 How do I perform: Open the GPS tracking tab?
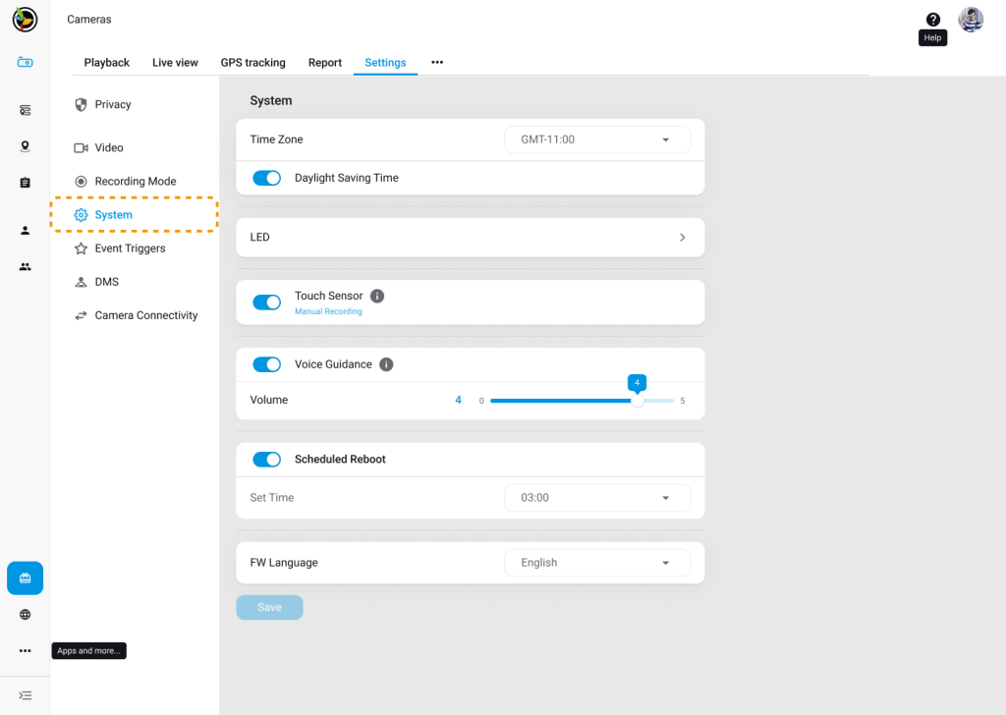click(x=252, y=62)
